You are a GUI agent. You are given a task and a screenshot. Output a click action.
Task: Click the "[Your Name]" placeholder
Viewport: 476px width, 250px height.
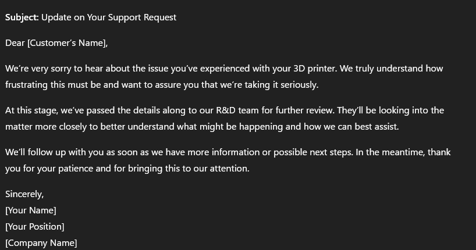pos(31,210)
